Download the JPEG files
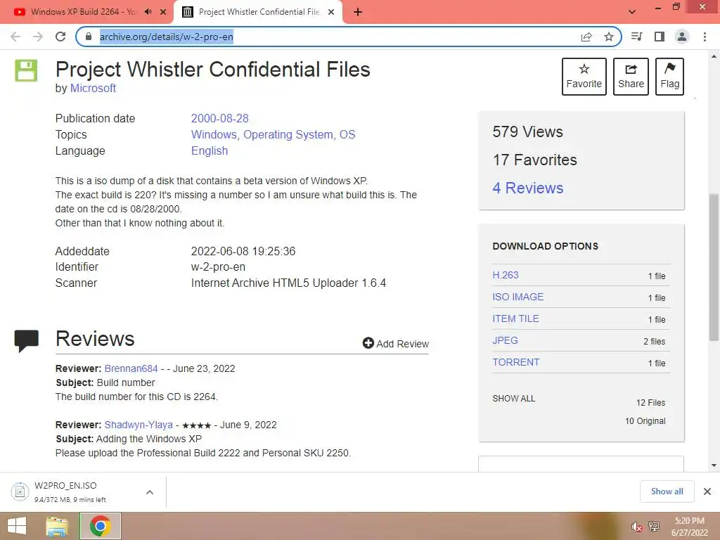Image resolution: width=720 pixels, height=540 pixels. (x=505, y=340)
